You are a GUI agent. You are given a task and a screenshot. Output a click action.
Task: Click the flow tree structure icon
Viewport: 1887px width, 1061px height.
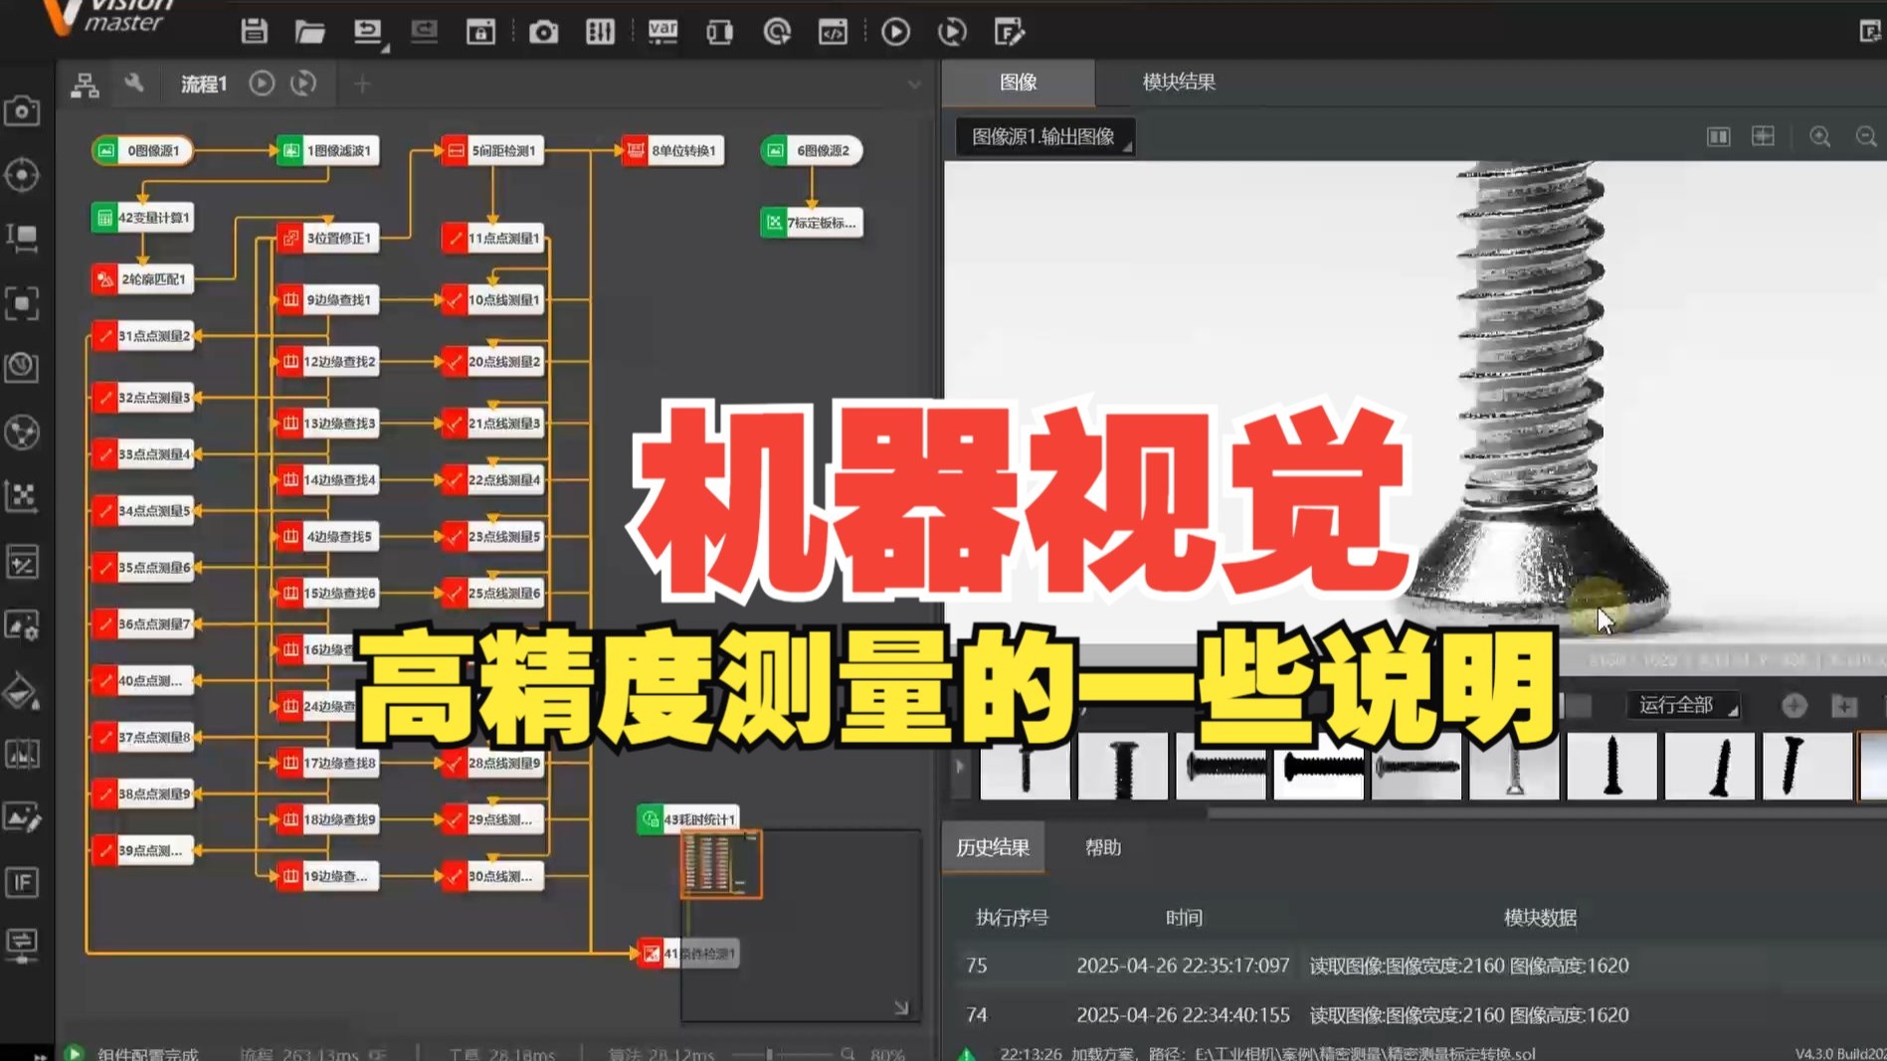pyautogui.click(x=86, y=85)
